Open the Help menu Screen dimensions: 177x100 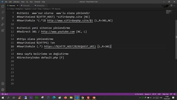click(x=43, y=2)
